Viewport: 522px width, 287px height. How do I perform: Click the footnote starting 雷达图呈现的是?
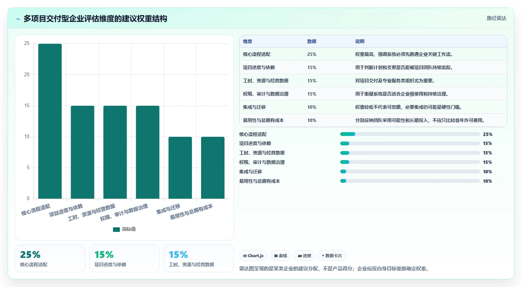click(334, 269)
